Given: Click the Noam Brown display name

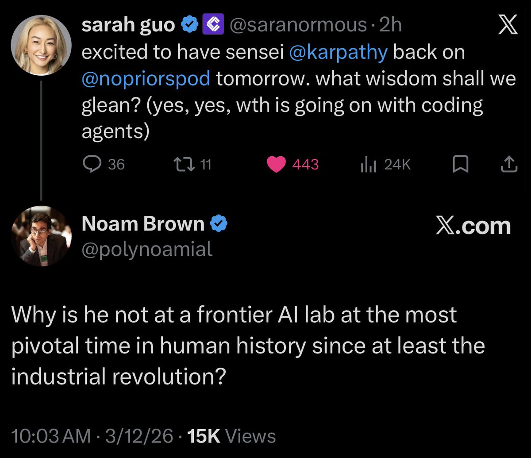Looking at the screenshot, I should 143,224.
